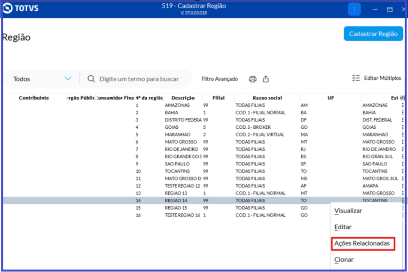408x272 pixels.
Task: Open row actions for RIO GRANDE DO SUL row
Action: coord(402,156)
